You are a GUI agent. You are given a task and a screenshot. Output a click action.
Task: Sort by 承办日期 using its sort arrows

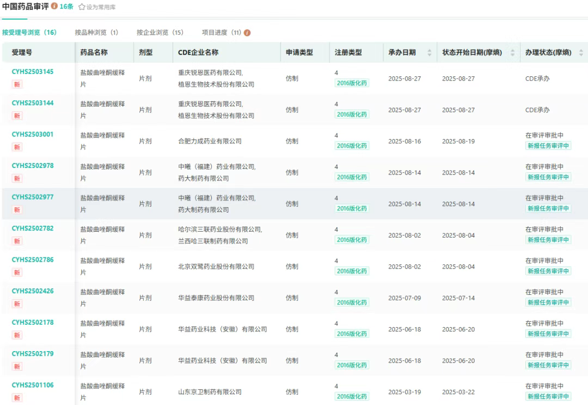[x=429, y=52]
